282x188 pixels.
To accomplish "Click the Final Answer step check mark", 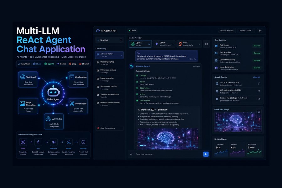I will click(x=137, y=101).
